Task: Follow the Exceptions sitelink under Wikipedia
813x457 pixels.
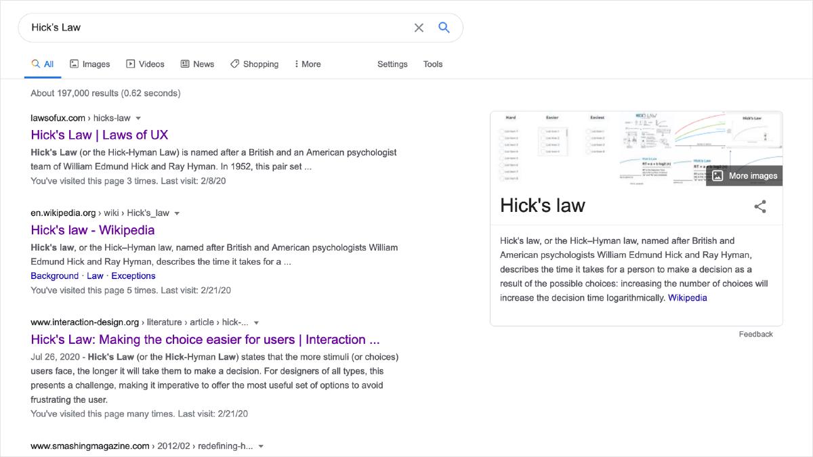Action: 133,276
